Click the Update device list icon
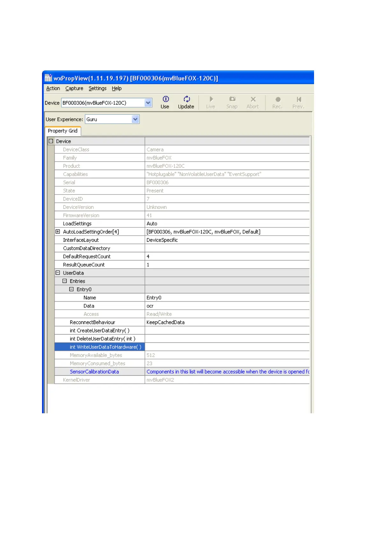This screenshot has width=379, height=537. coord(187,99)
